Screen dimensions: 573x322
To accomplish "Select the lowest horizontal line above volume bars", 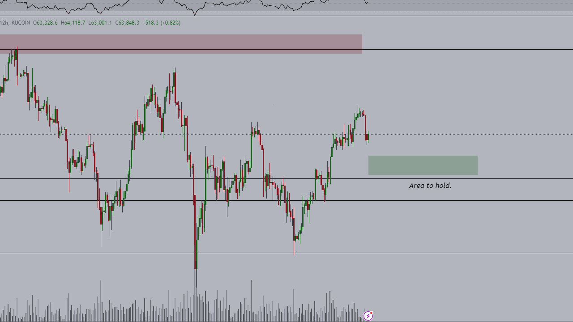I will [286, 253].
